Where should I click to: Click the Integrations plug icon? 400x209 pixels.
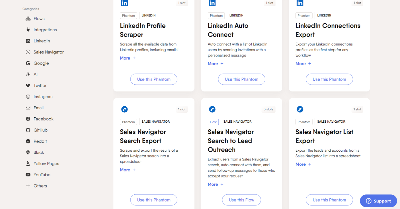(x=28, y=30)
